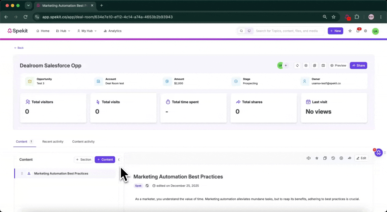Click the Amount dollar icon
Screen dimensions: 387x212
(167, 81)
